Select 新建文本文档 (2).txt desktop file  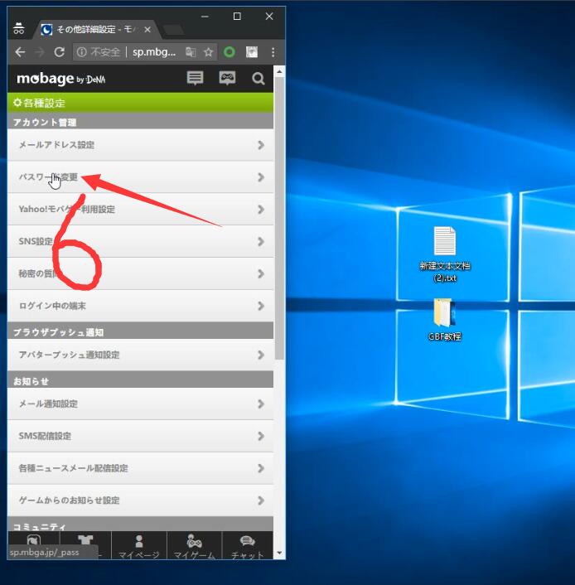click(x=444, y=254)
